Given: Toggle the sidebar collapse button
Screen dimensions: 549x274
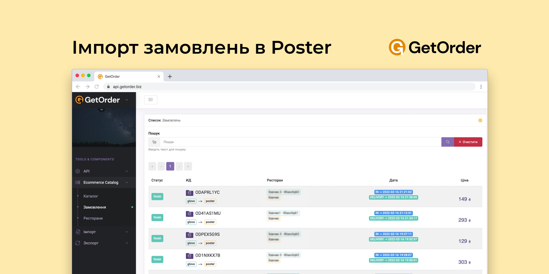Looking at the screenshot, I should point(151,100).
